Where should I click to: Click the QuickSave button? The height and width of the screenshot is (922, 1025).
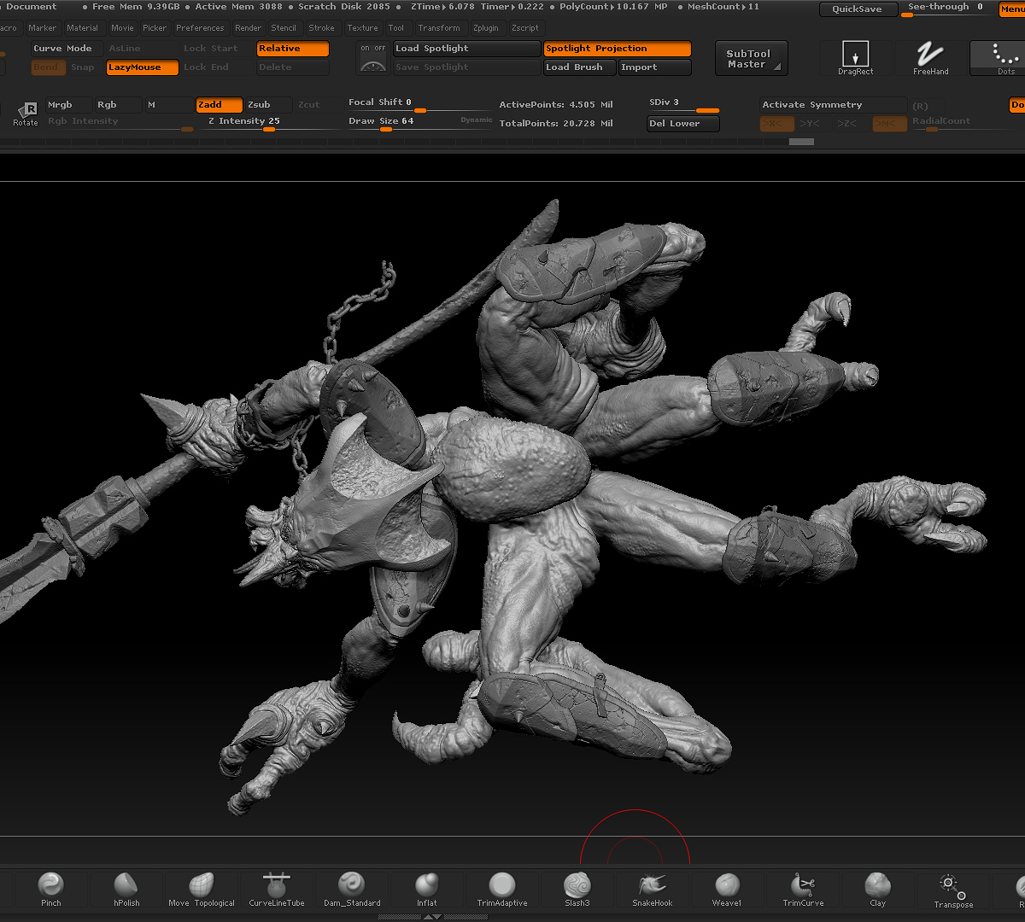858,9
